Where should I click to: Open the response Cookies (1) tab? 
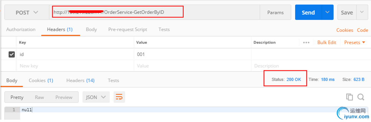[41, 81]
